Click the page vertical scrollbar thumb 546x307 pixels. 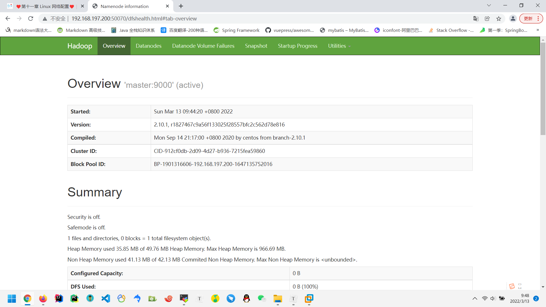point(543,89)
